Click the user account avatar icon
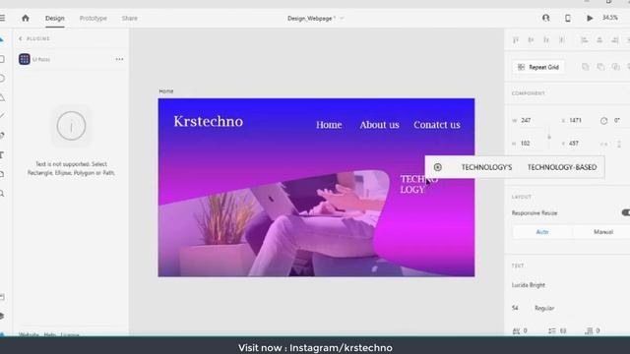Screen dimensions: 630x354 545,18
